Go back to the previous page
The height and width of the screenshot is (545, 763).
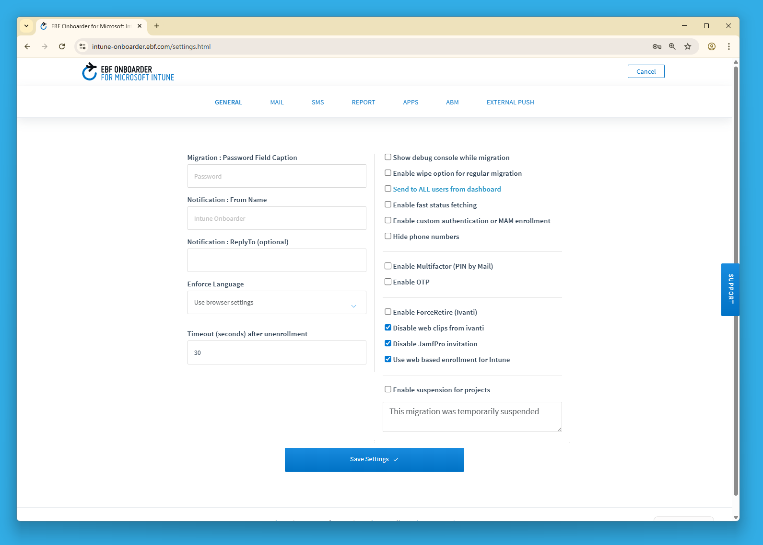coord(27,46)
